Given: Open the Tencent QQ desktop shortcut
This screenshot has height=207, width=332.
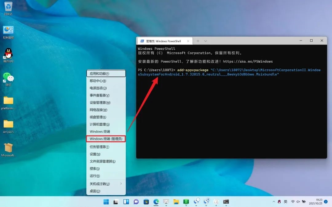Looking at the screenshot, I should click(x=8, y=54).
